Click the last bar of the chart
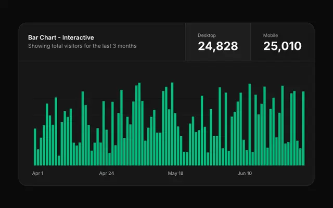The image size is (333, 208). [303, 128]
